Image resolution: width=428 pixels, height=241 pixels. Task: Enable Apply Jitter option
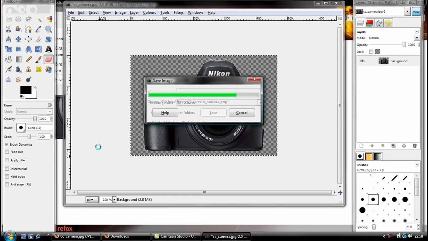tap(7, 160)
